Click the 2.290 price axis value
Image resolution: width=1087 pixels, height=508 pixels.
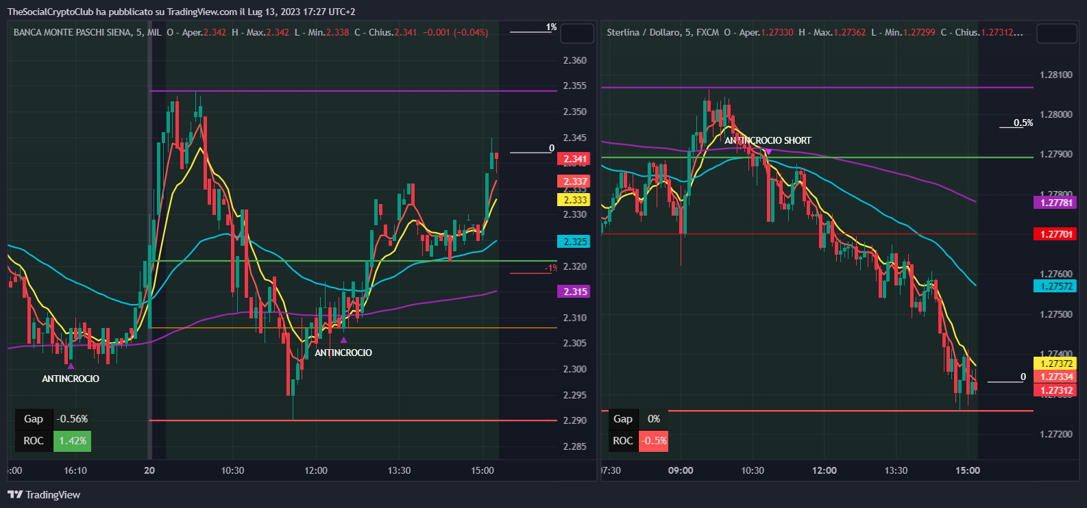(574, 420)
